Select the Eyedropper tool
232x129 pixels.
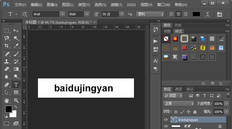tap(16, 46)
